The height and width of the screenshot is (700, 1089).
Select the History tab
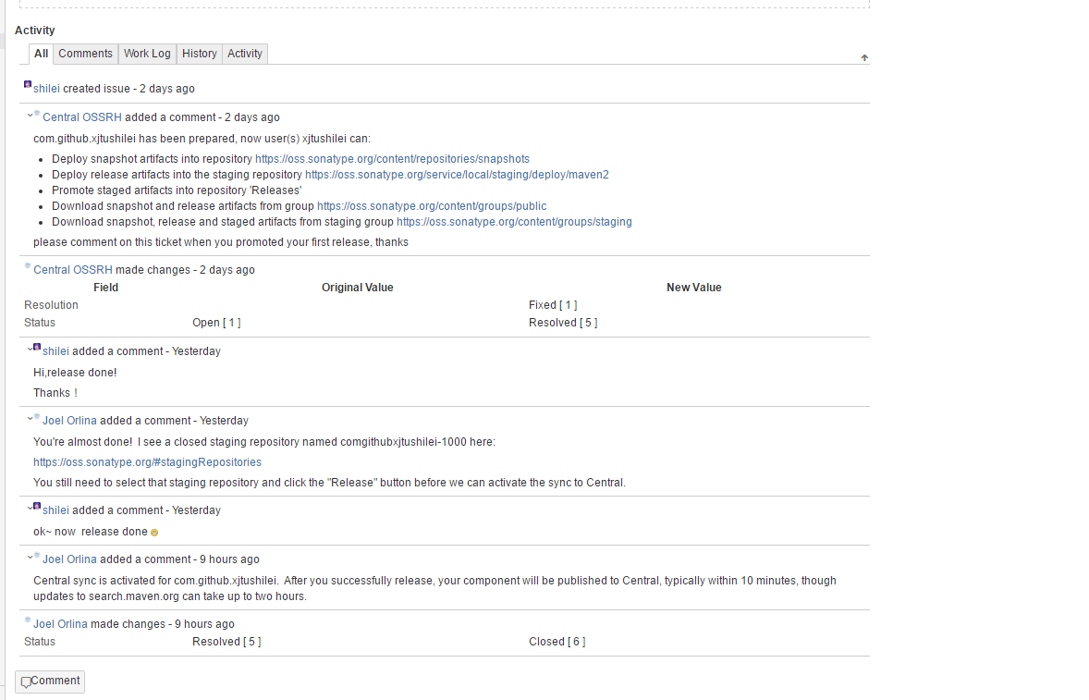point(199,54)
